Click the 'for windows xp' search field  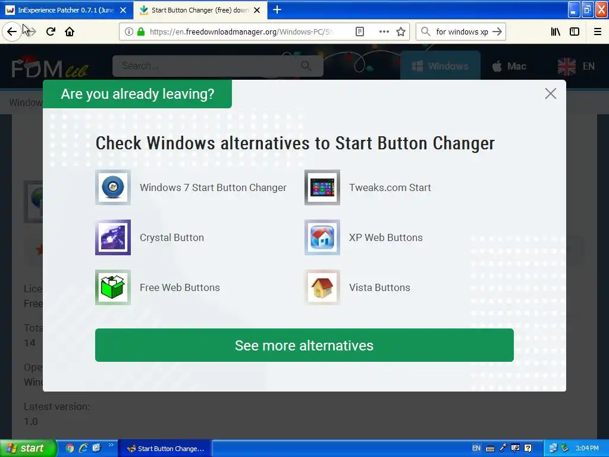(462, 32)
